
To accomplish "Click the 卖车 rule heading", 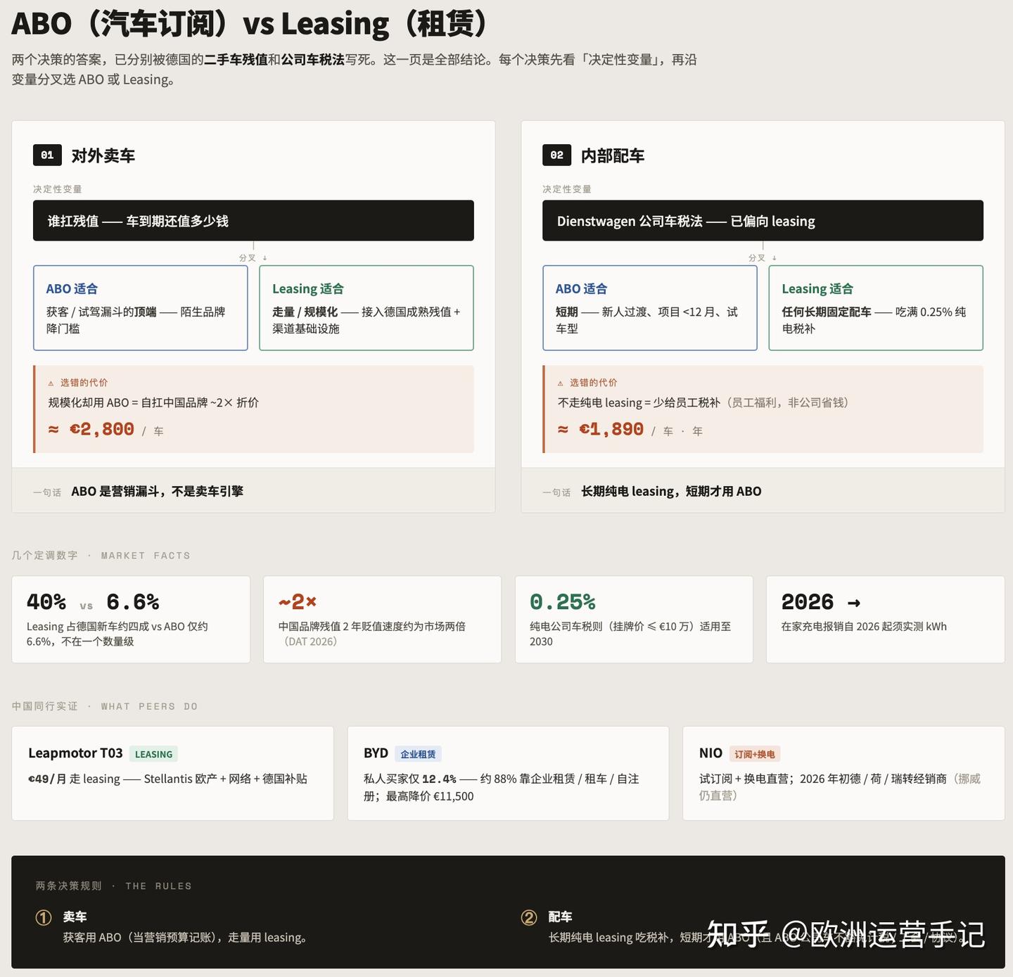I will click(75, 917).
